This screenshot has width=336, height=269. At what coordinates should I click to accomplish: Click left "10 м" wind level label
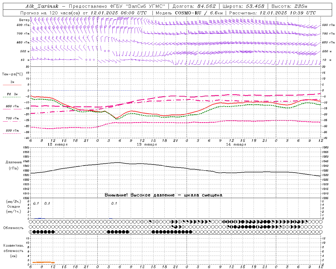tap(25, 60)
